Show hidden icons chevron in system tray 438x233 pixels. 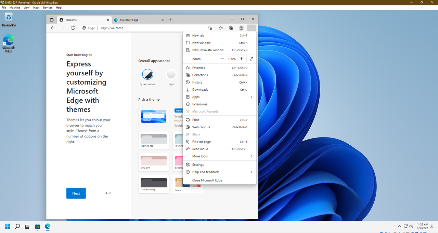tap(399, 226)
